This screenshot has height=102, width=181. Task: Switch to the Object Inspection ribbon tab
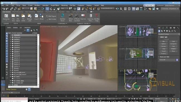click(18, 12)
